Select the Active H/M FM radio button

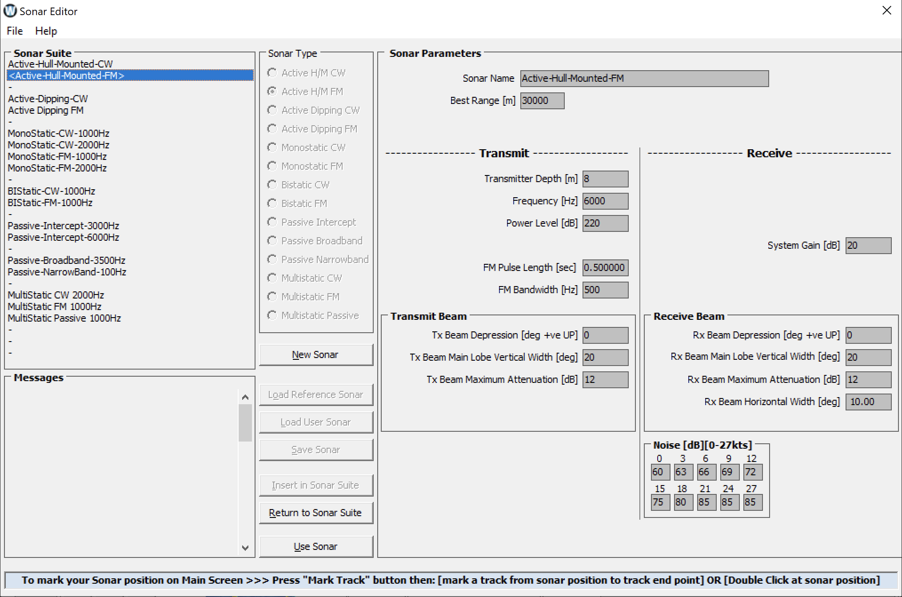tap(272, 91)
